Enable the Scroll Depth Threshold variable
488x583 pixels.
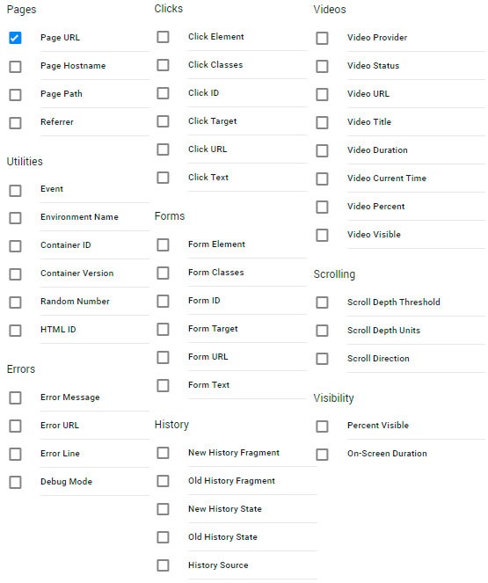pyautogui.click(x=322, y=302)
